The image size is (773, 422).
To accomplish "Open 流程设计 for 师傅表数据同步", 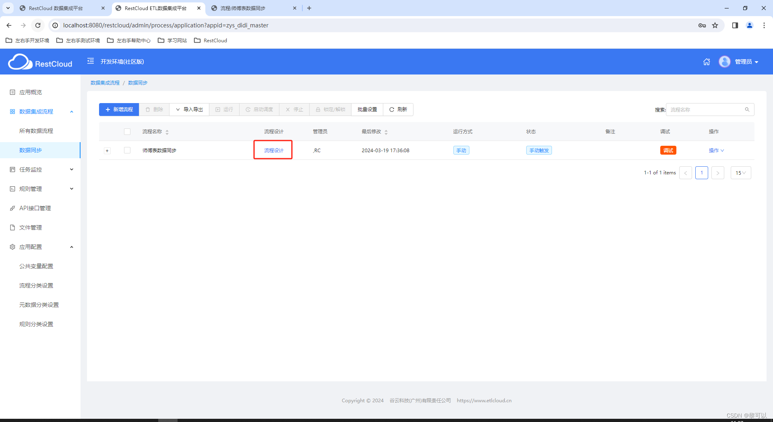I will tap(273, 150).
